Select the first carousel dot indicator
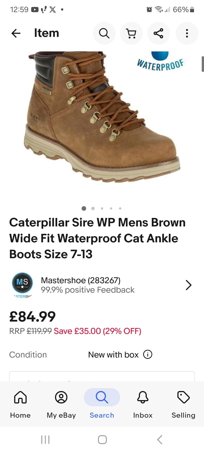204x454 pixels. point(84,208)
